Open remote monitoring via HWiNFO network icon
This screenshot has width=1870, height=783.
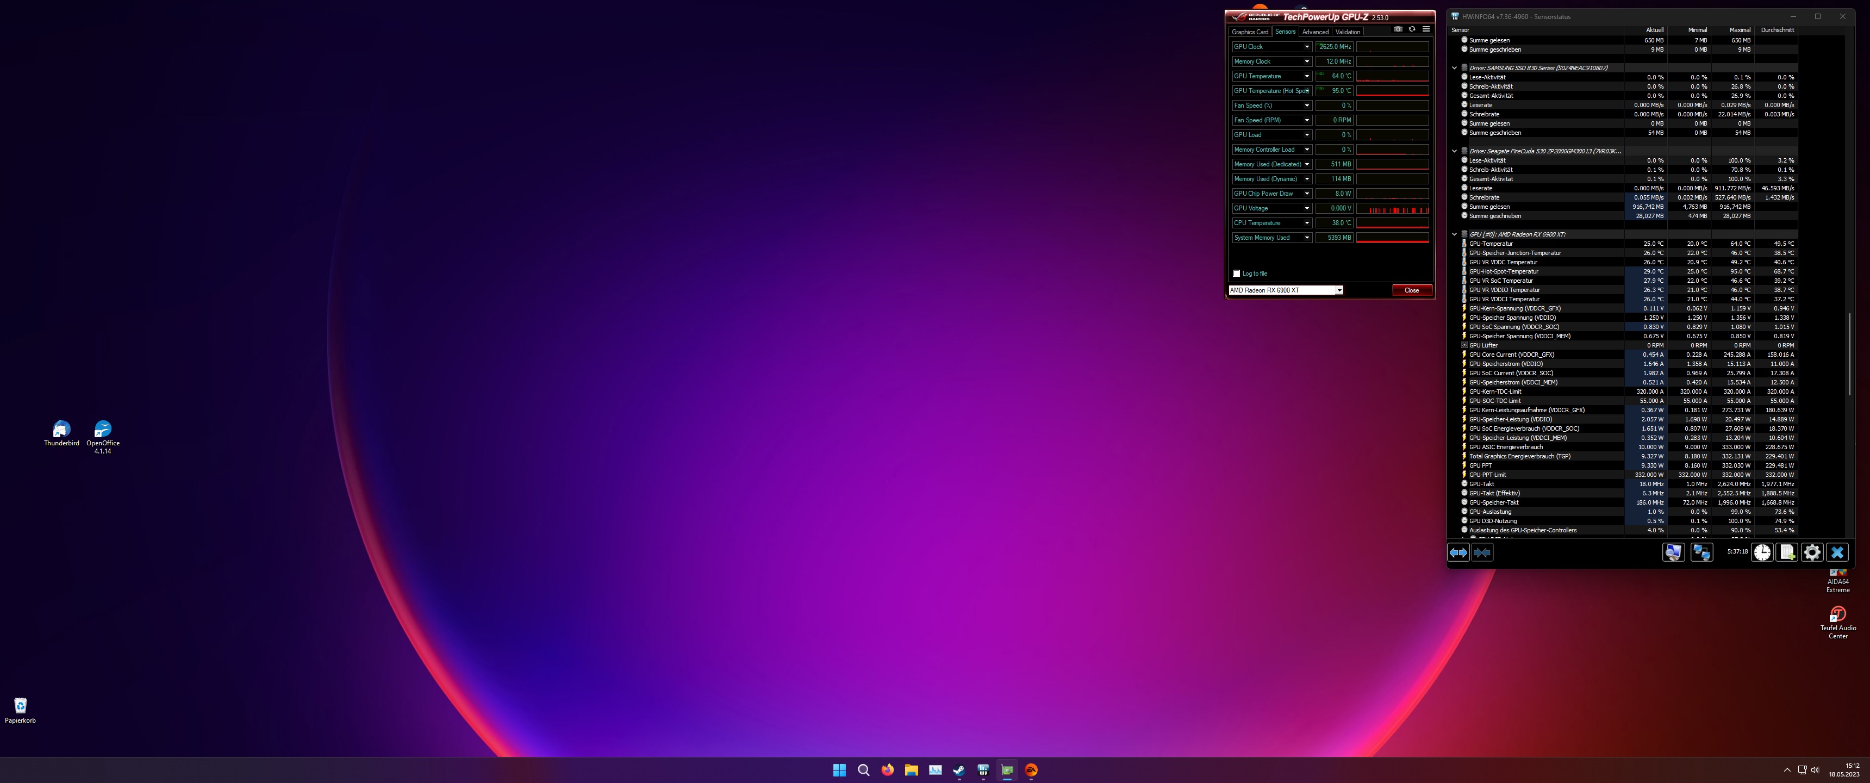[1701, 552]
